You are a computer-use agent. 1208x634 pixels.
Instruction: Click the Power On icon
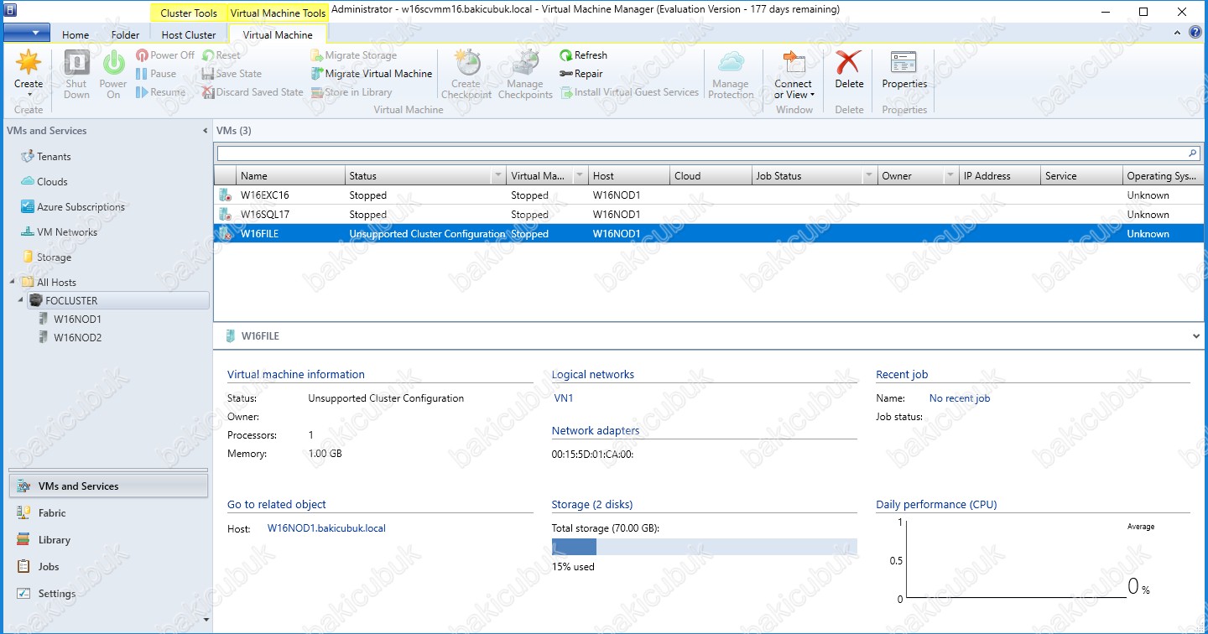(x=113, y=63)
